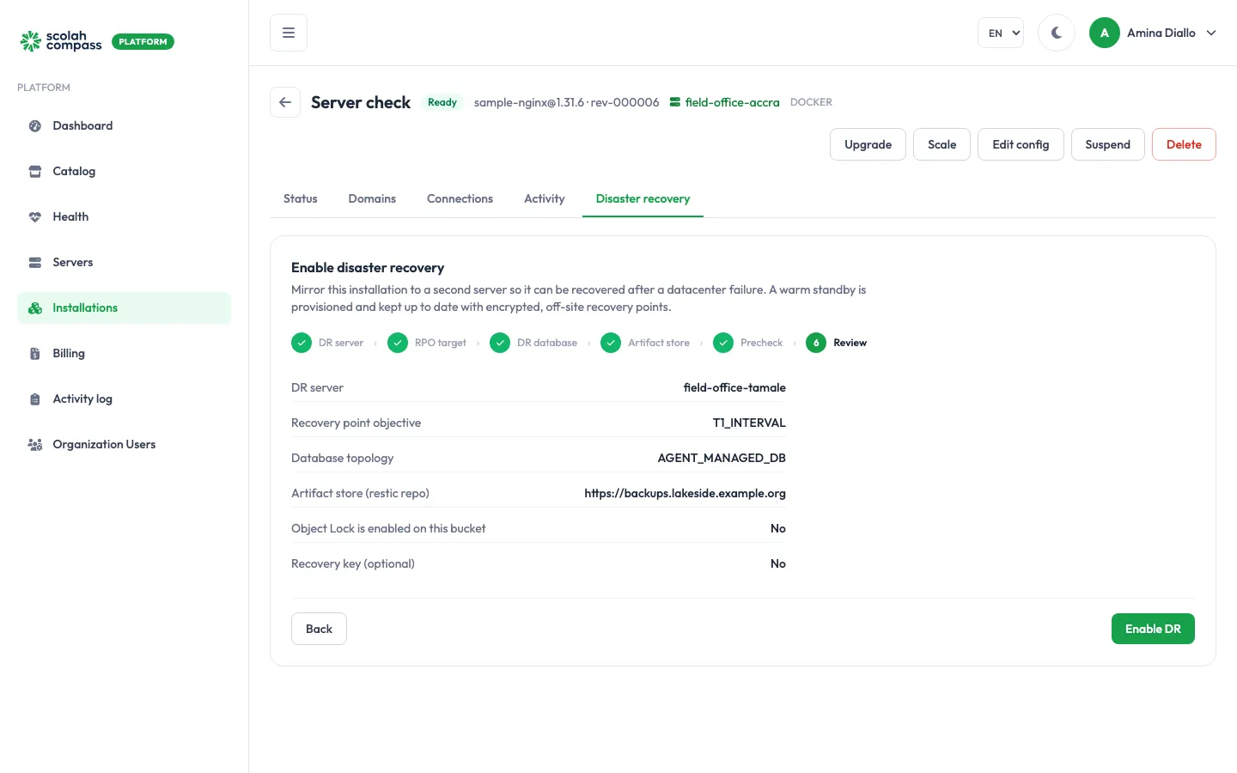Click the AGENT_MANAGED_DB value

(722, 458)
